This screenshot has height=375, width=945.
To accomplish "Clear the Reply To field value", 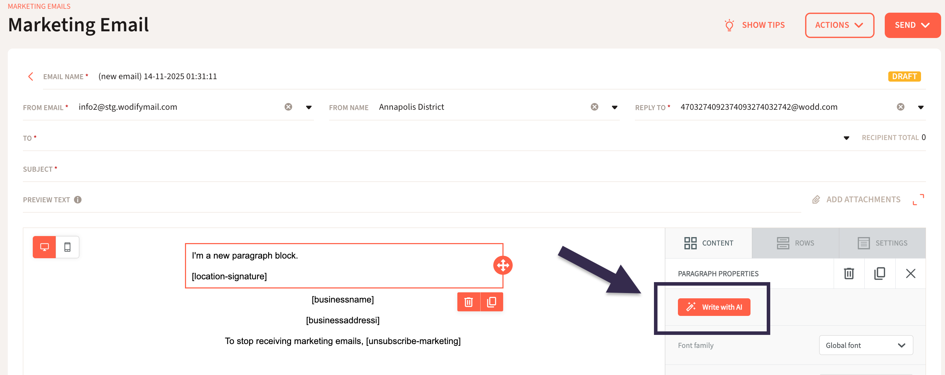I will coord(900,107).
